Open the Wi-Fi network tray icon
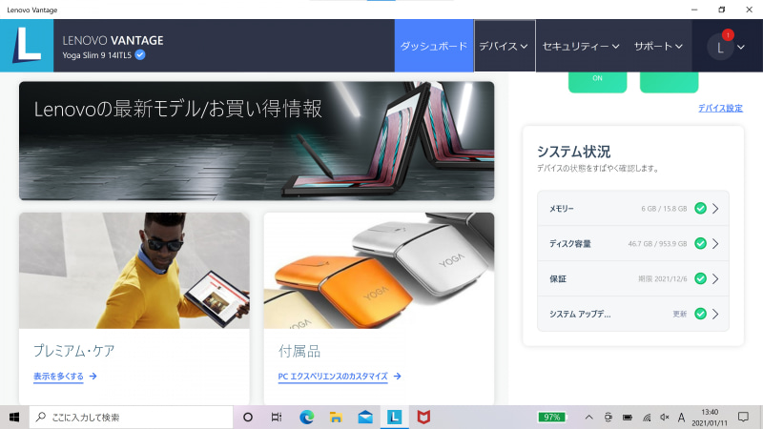763x429 pixels. pos(647,418)
